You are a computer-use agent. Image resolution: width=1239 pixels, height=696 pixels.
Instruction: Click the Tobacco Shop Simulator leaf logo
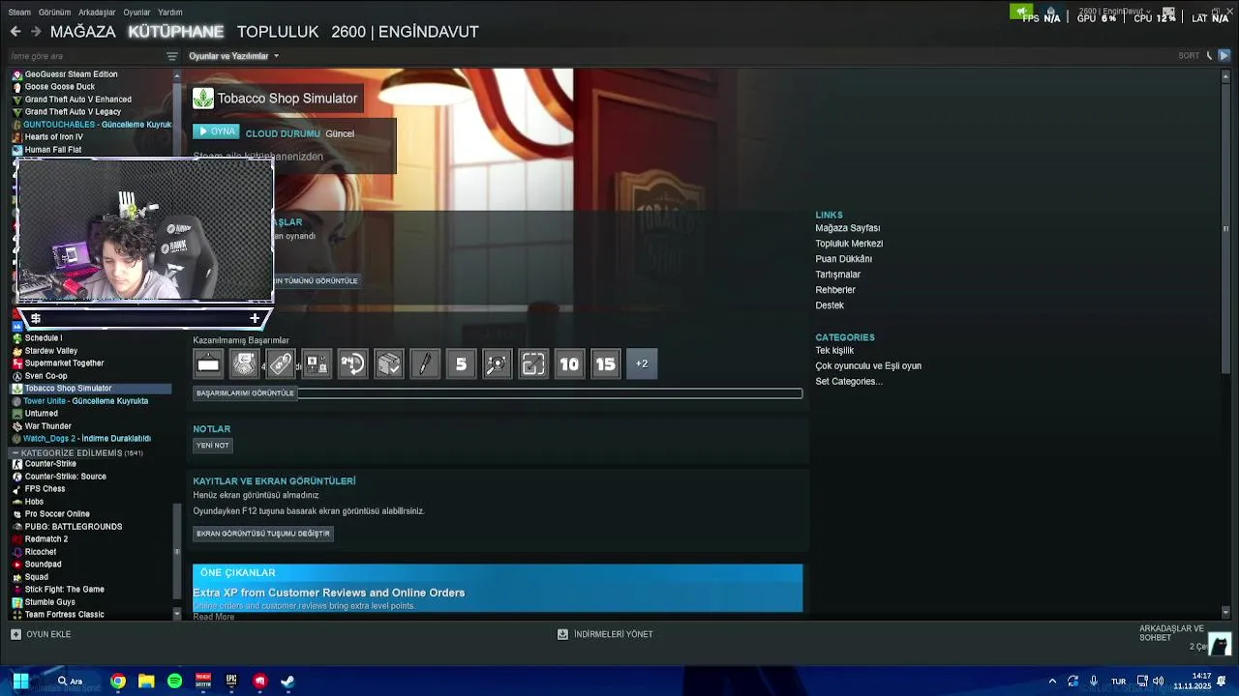pos(203,98)
